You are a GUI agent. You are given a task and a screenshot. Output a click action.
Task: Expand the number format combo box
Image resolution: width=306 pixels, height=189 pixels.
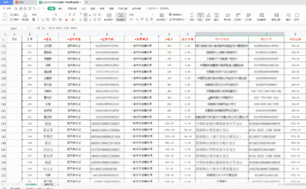pyautogui.click(x=153, y=15)
